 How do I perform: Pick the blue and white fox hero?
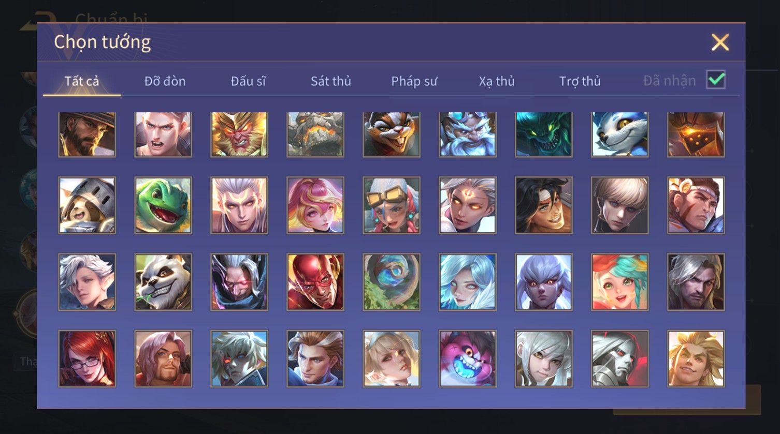620,134
